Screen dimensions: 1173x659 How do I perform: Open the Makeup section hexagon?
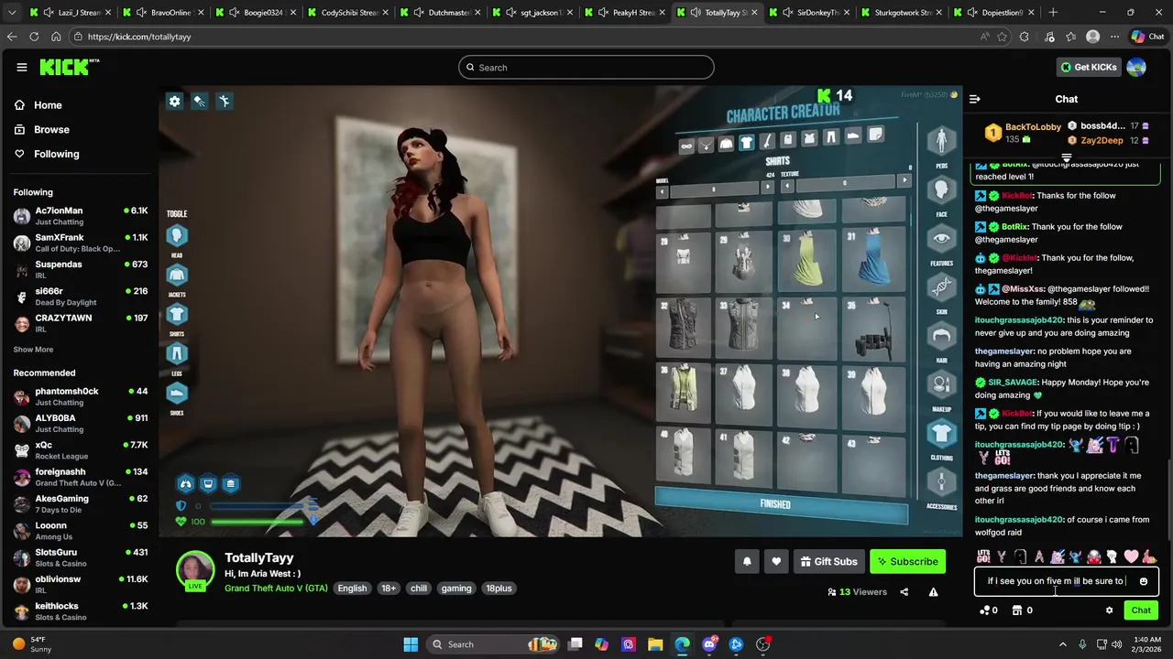pyautogui.click(x=941, y=384)
